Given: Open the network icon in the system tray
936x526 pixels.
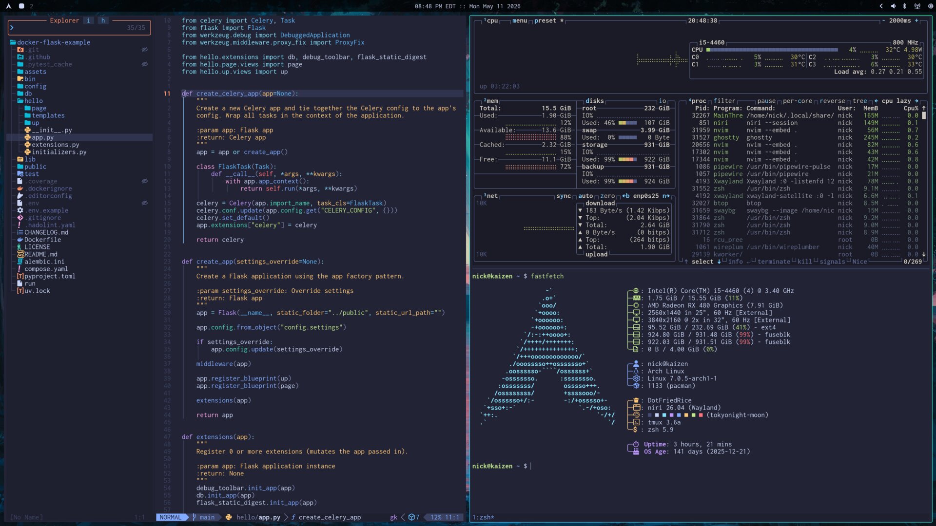Looking at the screenshot, I should [917, 6].
